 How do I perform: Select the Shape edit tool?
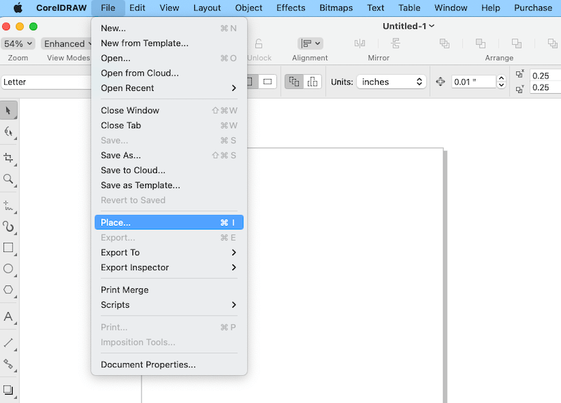click(x=8, y=132)
